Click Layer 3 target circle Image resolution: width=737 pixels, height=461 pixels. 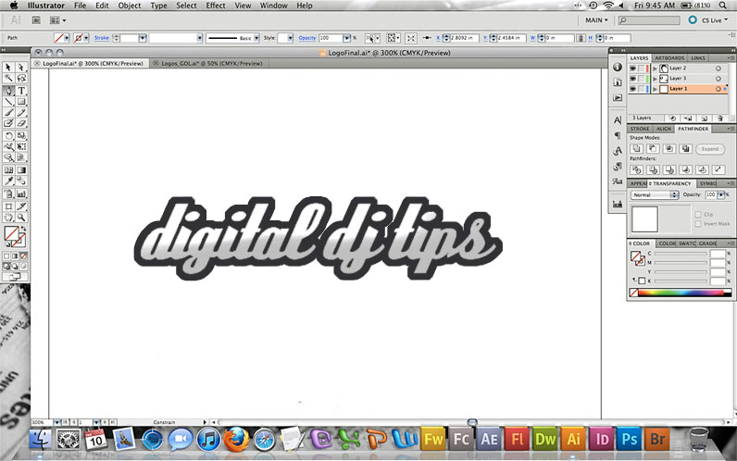click(718, 79)
